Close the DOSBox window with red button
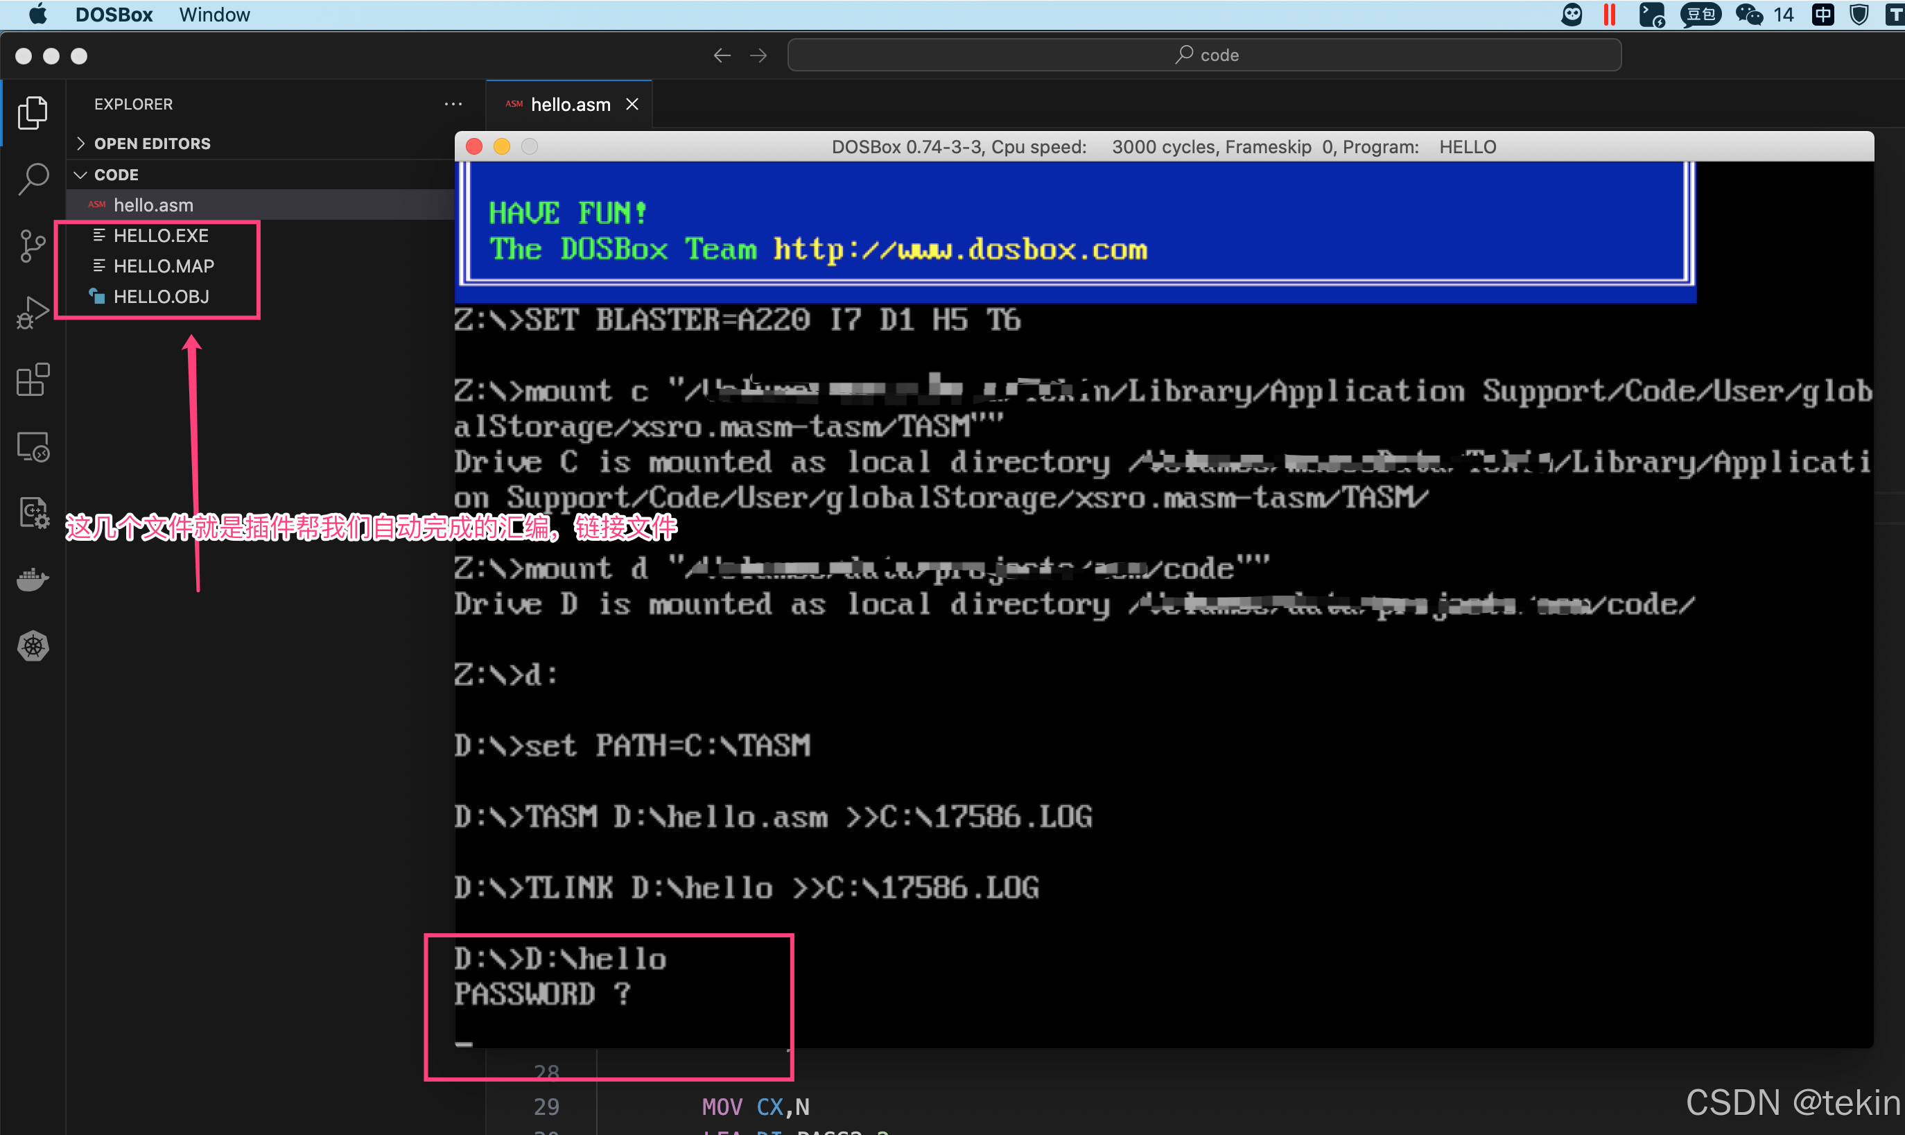1905x1135 pixels. coord(474,146)
